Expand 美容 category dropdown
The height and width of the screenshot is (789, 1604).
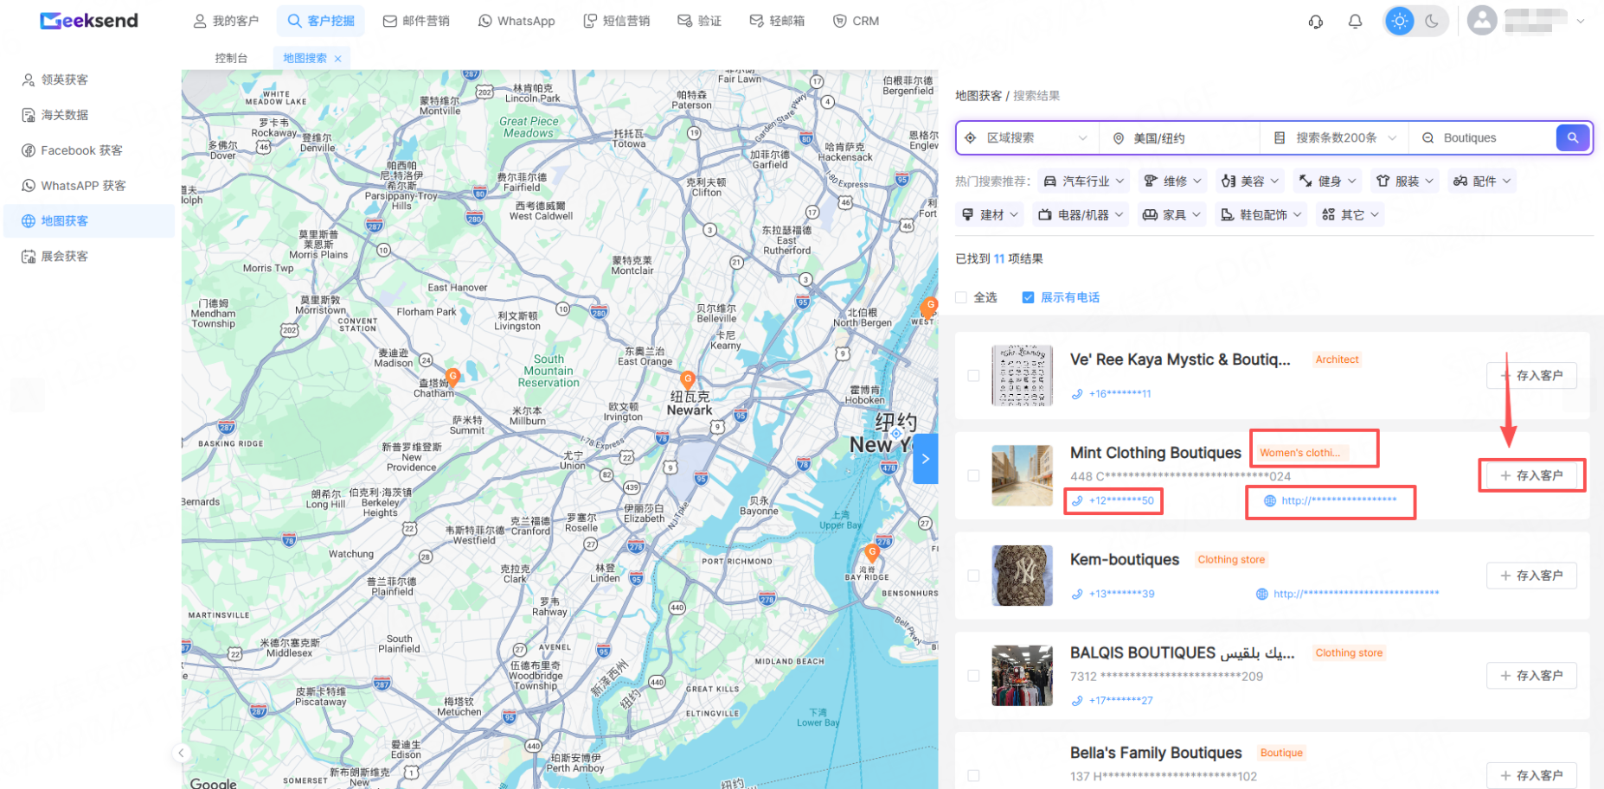[1250, 181]
